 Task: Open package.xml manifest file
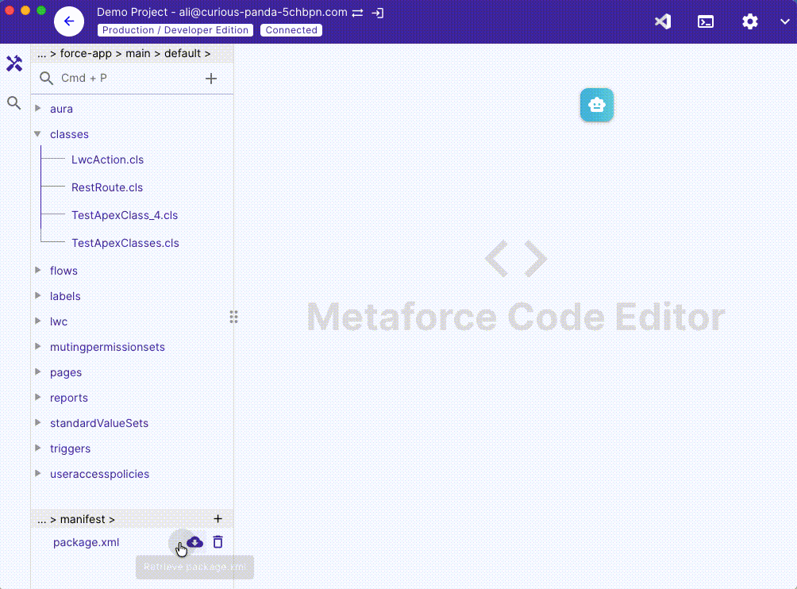click(86, 542)
